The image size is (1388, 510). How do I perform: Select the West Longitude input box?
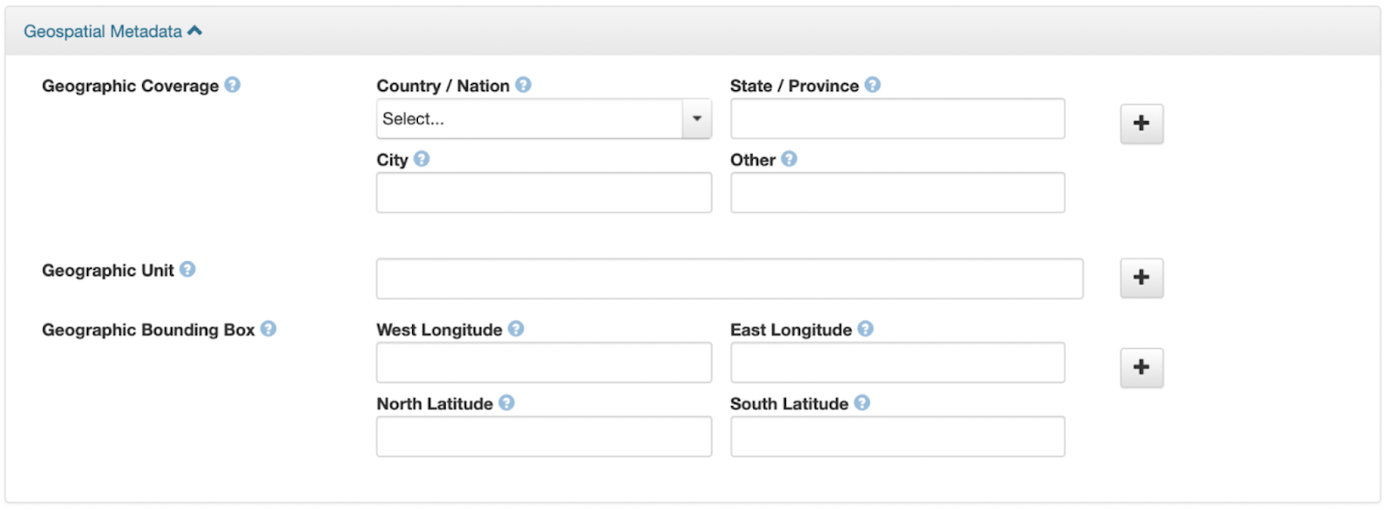coord(544,363)
